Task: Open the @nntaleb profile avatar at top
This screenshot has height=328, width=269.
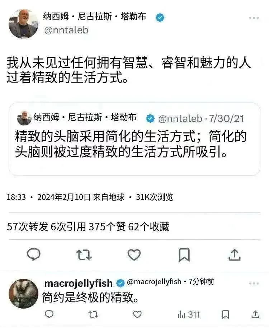Action: pyautogui.click(x=23, y=24)
